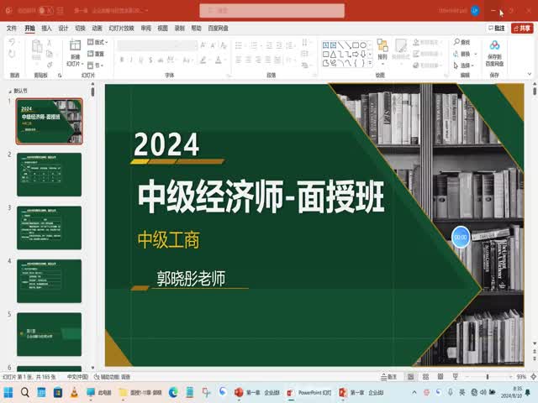Expand the shapes gallery more button

pos(370,63)
